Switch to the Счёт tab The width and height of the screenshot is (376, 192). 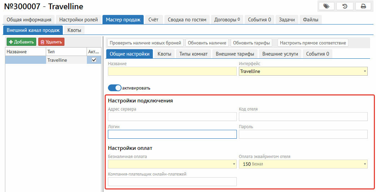(153, 20)
